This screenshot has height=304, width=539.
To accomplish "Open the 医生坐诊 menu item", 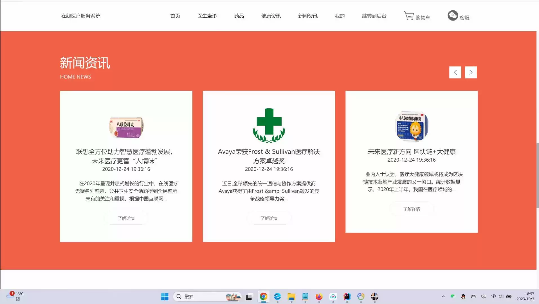I will pyautogui.click(x=207, y=16).
